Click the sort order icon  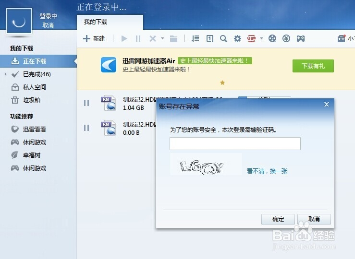[195, 39]
